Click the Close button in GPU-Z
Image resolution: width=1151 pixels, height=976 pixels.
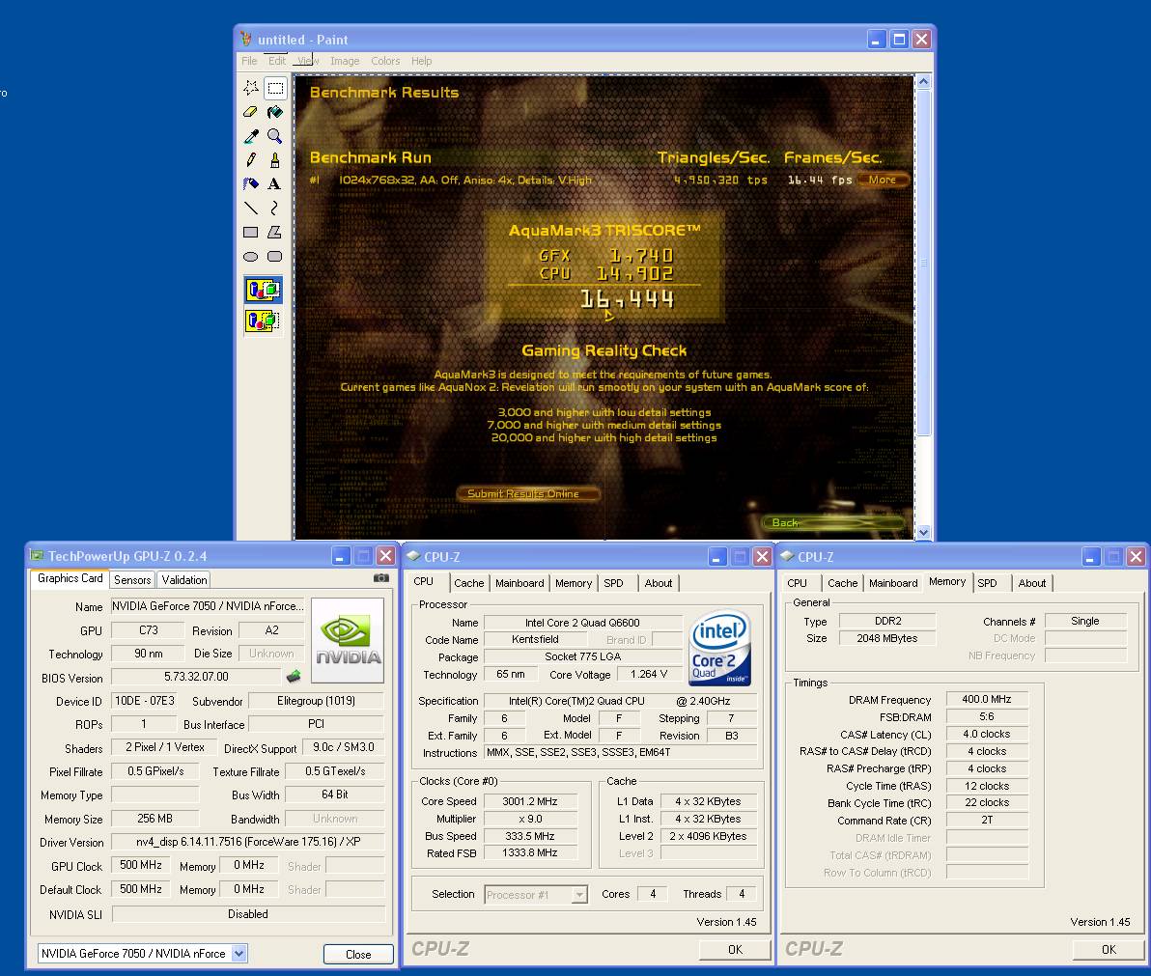(x=358, y=954)
